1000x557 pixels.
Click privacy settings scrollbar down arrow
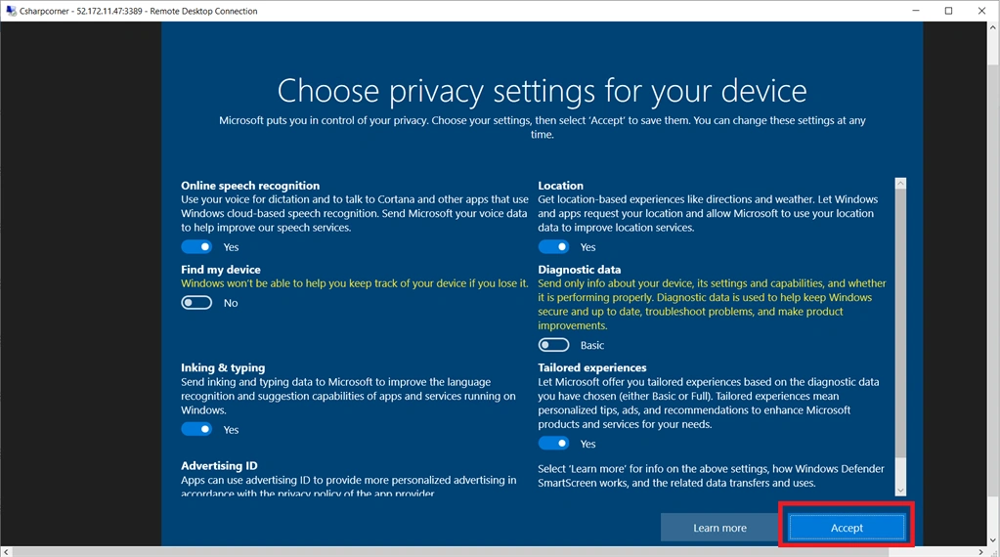900,491
